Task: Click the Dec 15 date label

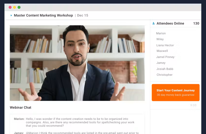Action: (x=83, y=15)
